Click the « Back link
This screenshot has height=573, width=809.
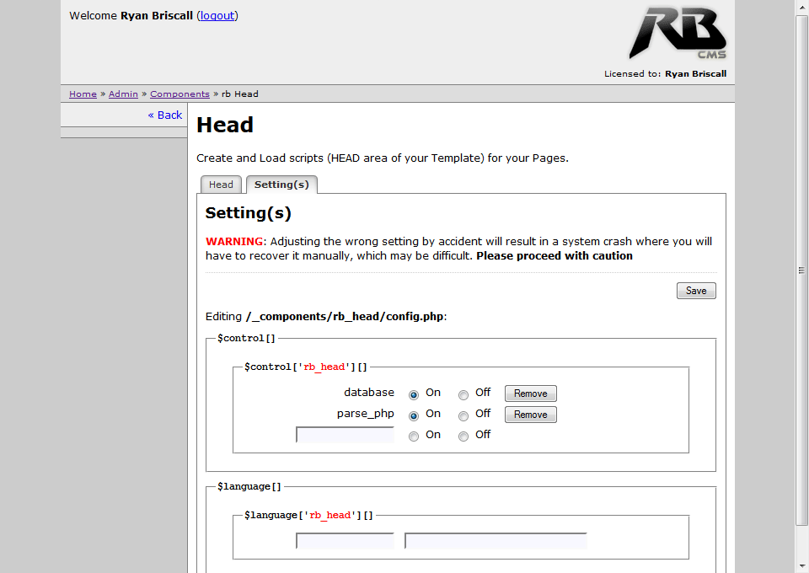pyautogui.click(x=165, y=115)
